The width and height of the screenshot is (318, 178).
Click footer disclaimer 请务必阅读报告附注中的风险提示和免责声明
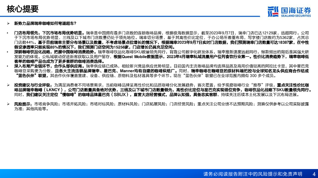pyautogui.click(x=253, y=174)
